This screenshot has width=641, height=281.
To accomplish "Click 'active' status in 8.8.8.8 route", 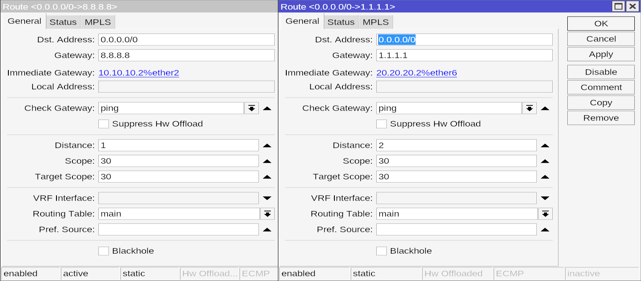I will [90, 274].
